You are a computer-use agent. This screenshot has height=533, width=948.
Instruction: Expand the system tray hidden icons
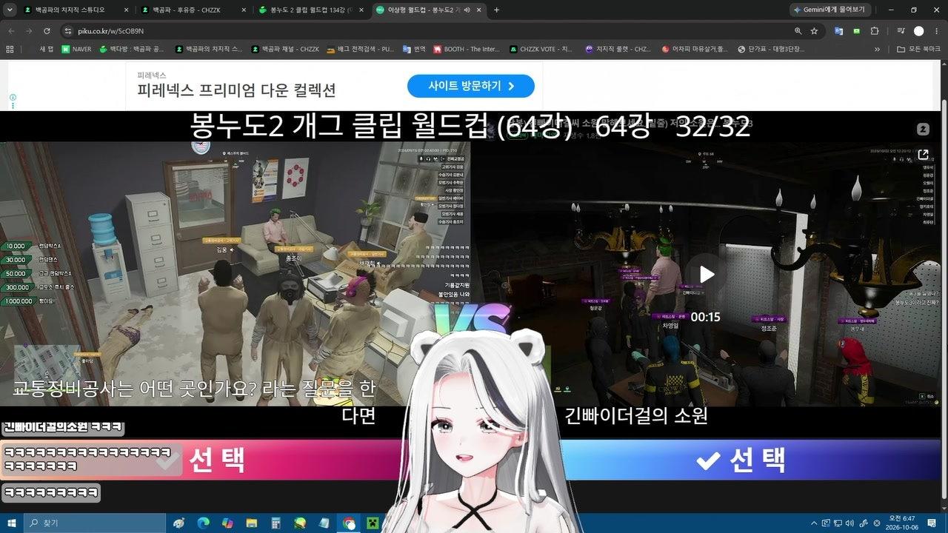[x=814, y=523]
